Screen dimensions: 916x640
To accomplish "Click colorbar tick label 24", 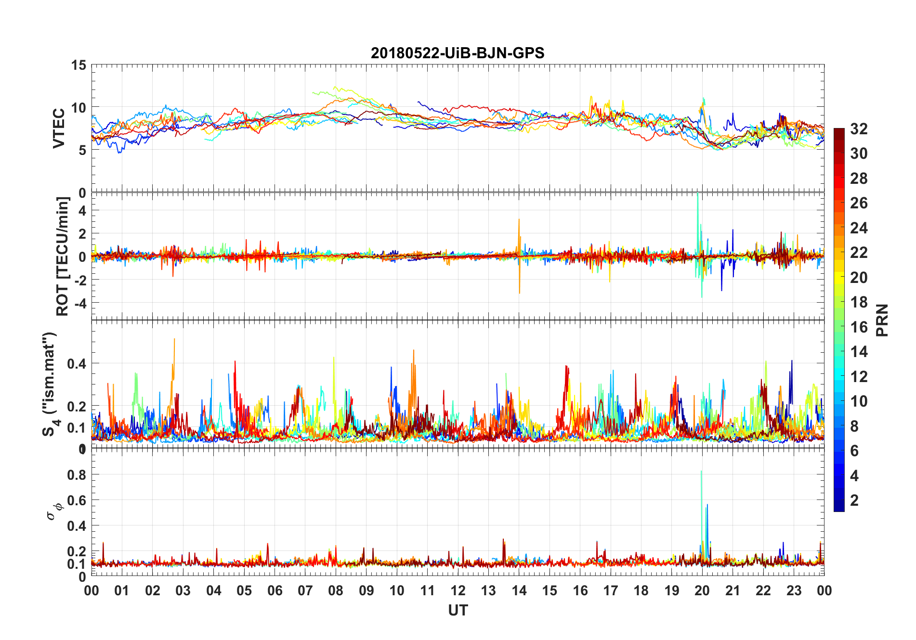I will 859,228.
